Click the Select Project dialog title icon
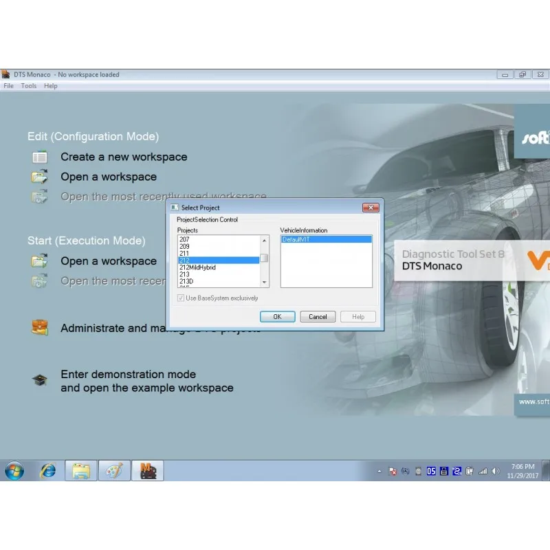The image size is (550, 550). [x=175, y=208]
